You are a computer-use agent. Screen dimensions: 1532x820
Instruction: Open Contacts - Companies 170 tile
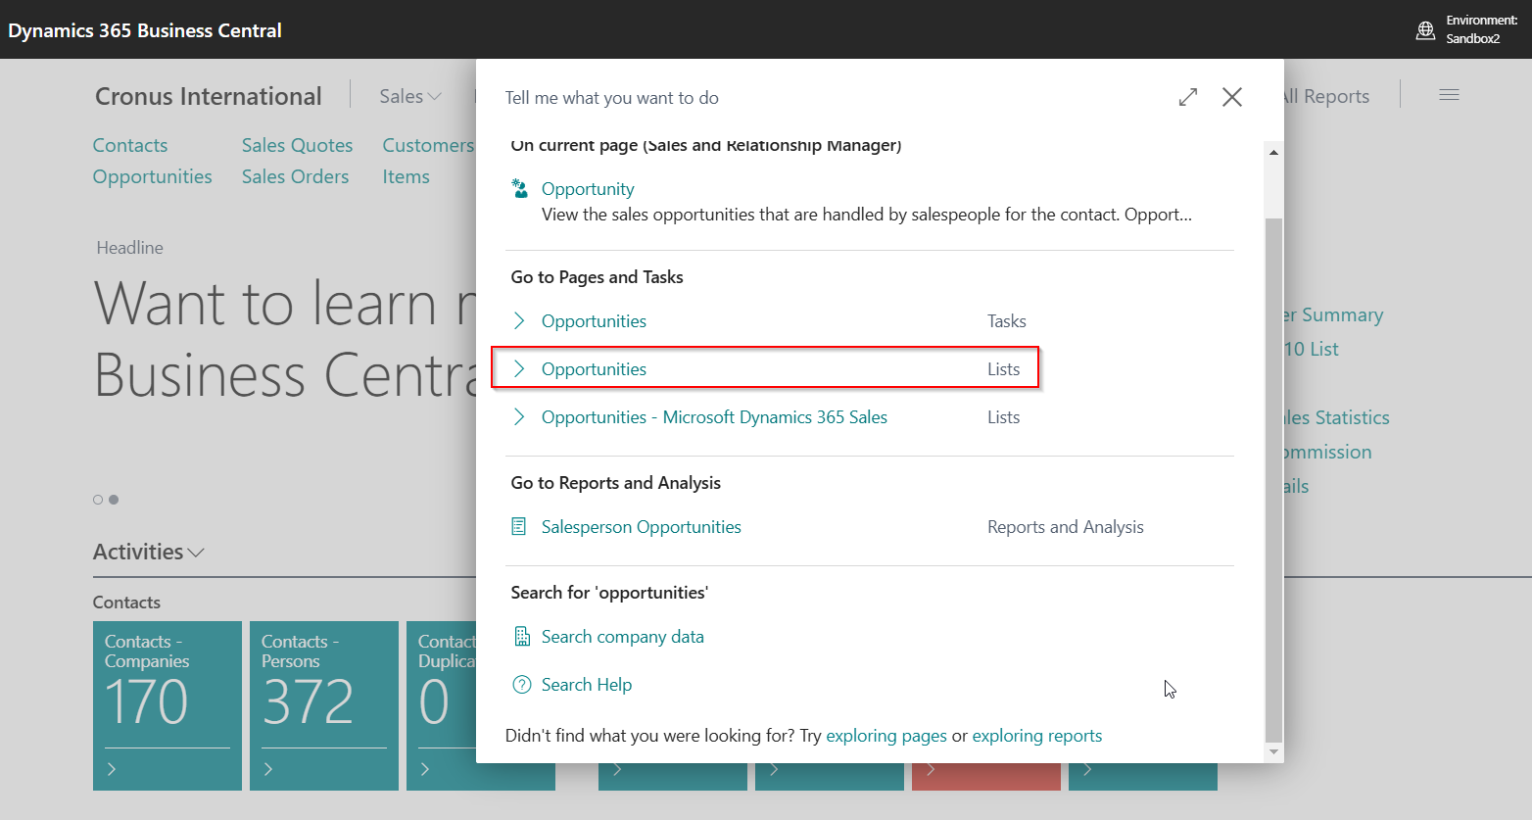(x=168, y=705)
